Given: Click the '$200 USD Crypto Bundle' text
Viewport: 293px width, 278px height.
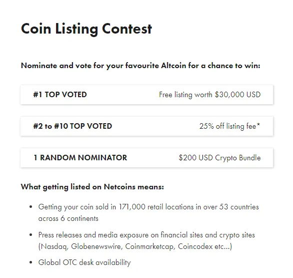Looking at the screenshot, I should point(219,158).
